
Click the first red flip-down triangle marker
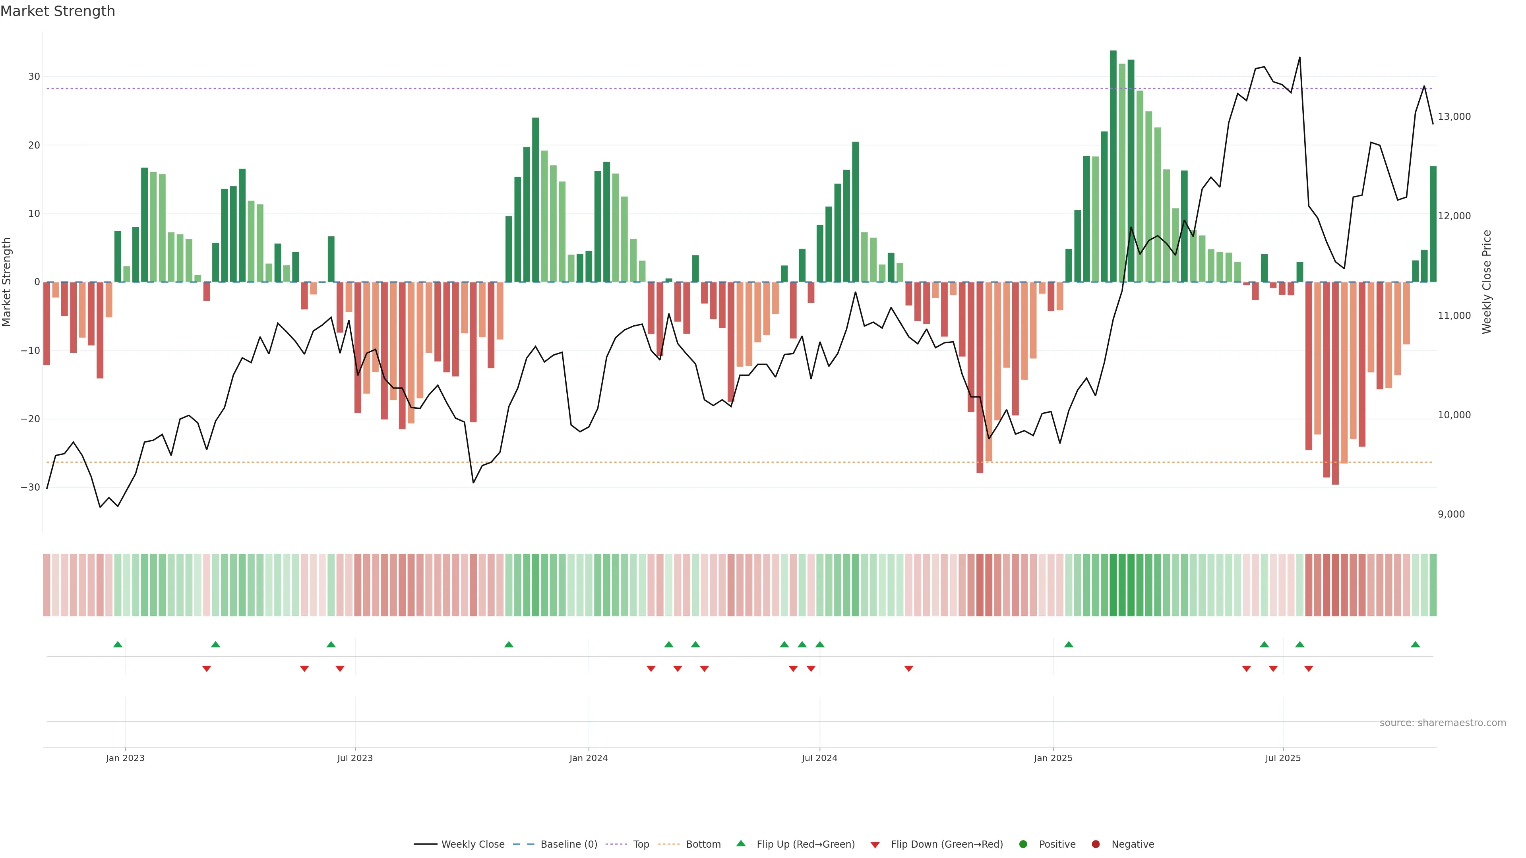point(207,669)
